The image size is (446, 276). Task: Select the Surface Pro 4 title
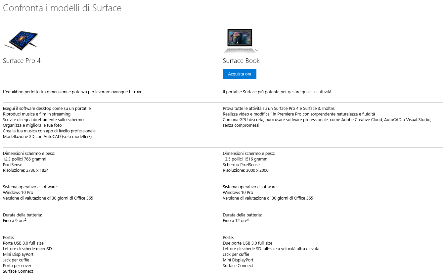coord(22,61)
